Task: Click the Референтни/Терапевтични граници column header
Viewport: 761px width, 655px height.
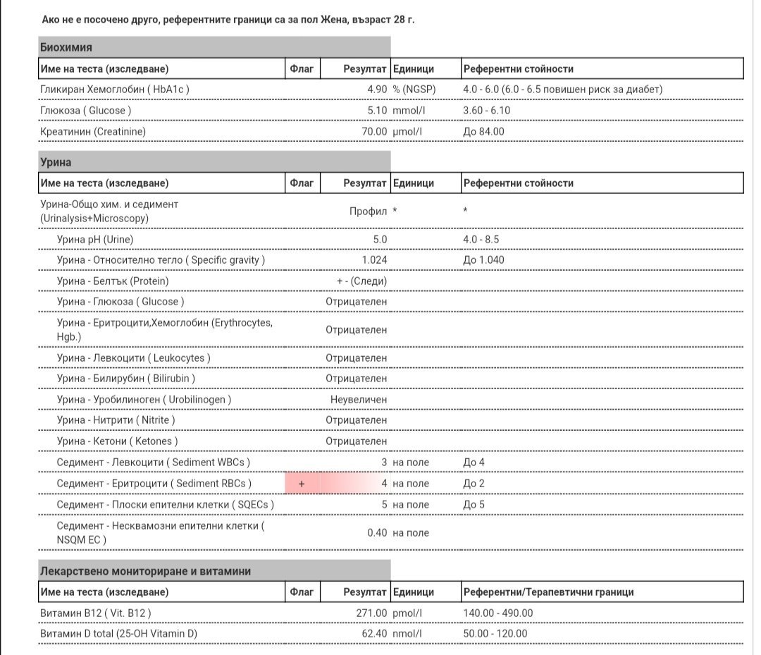Action: tap(548, 592)
